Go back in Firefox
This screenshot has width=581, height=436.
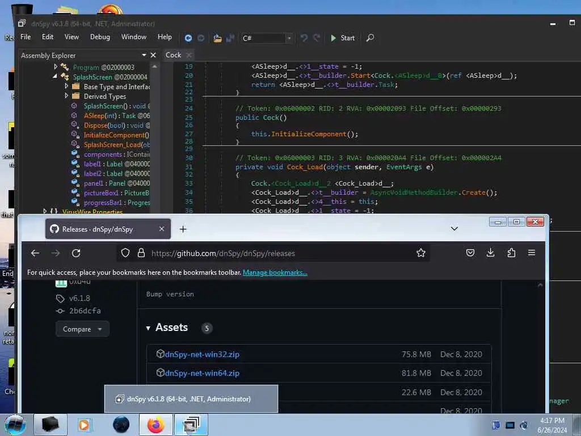point(35,253)
